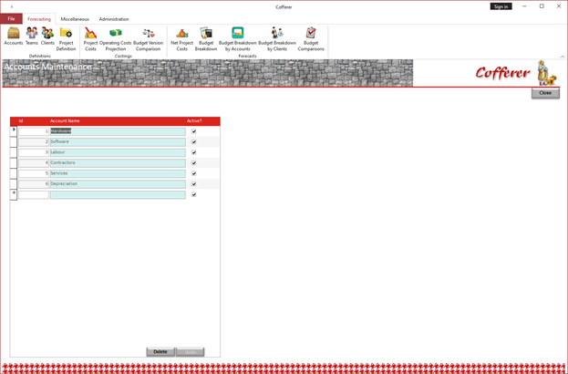Collapse the ribbon with the chevron
Image resolution: width=568 pixels, height=374 pixels.
(563, 57)
